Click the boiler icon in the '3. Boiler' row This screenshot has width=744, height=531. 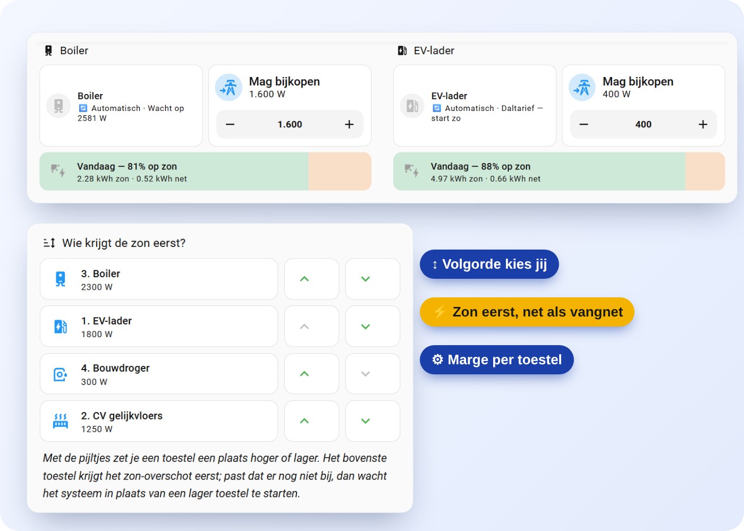click(x=61, y=279)
